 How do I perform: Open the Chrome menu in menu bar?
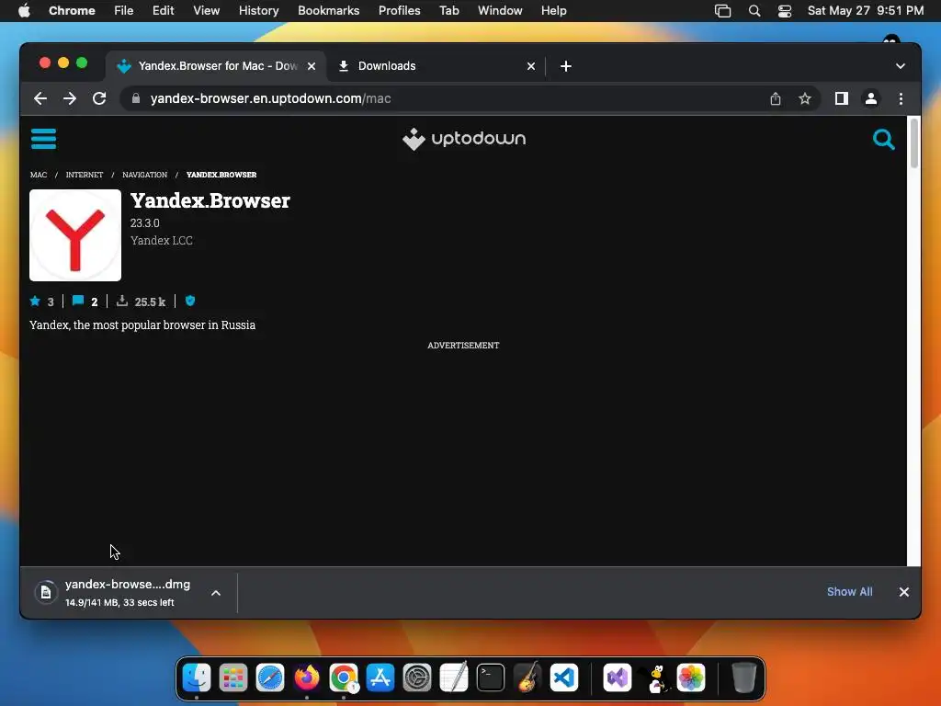coord(72,11)
